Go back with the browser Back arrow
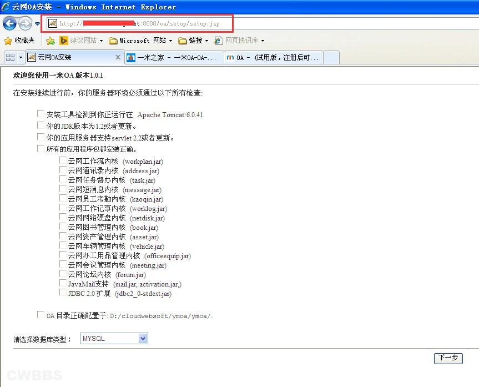 (x=9, y=23)
